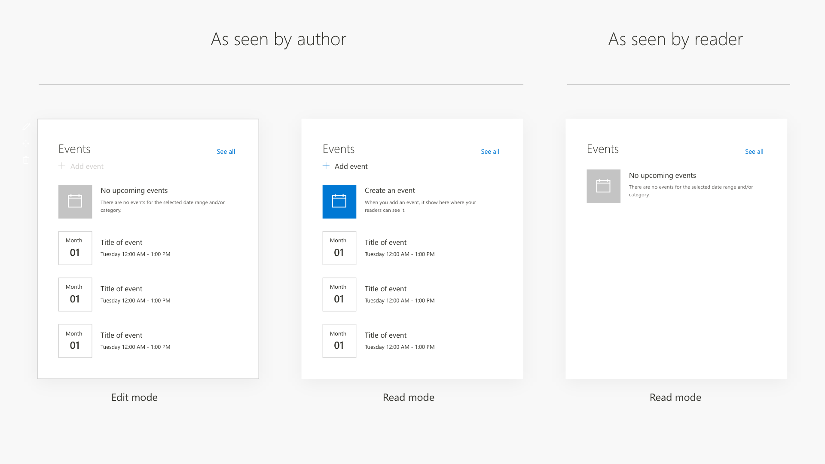Click gray calendar icon in Edit mode panel
The image size is (825, 464).
click(75, 201)
